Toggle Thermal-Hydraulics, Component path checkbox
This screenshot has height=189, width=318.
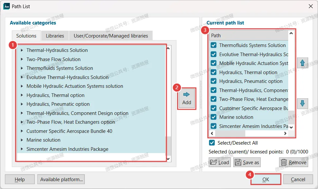tap(213, 90)
